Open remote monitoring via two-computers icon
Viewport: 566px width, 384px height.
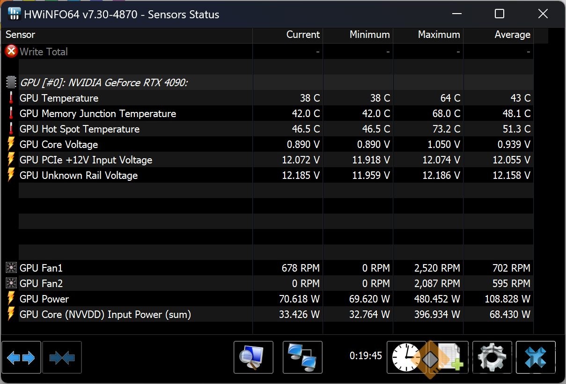[x=302, y=358]
